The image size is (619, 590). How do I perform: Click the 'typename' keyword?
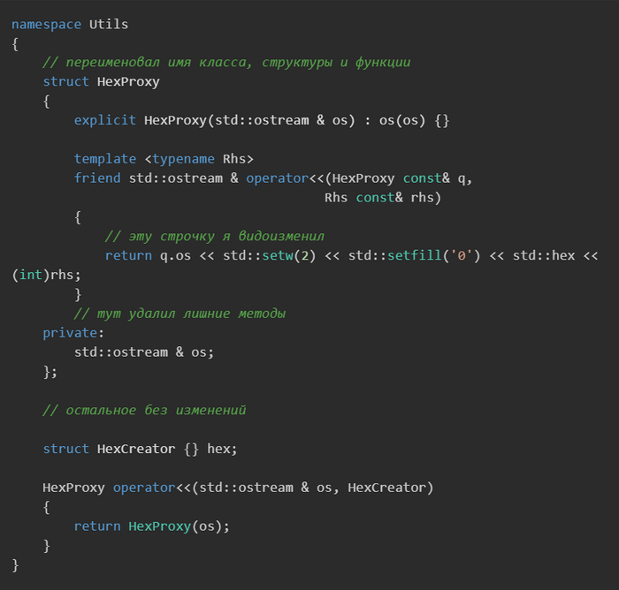(x=184, y=159)
